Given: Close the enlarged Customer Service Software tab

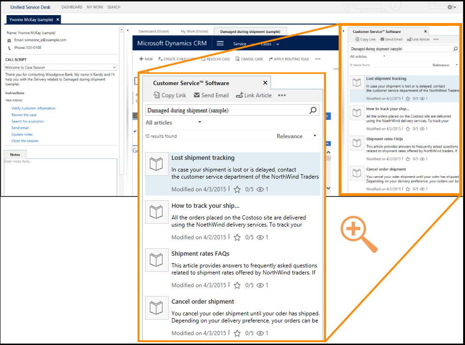Looking at the screenshot, I should 265,83.
